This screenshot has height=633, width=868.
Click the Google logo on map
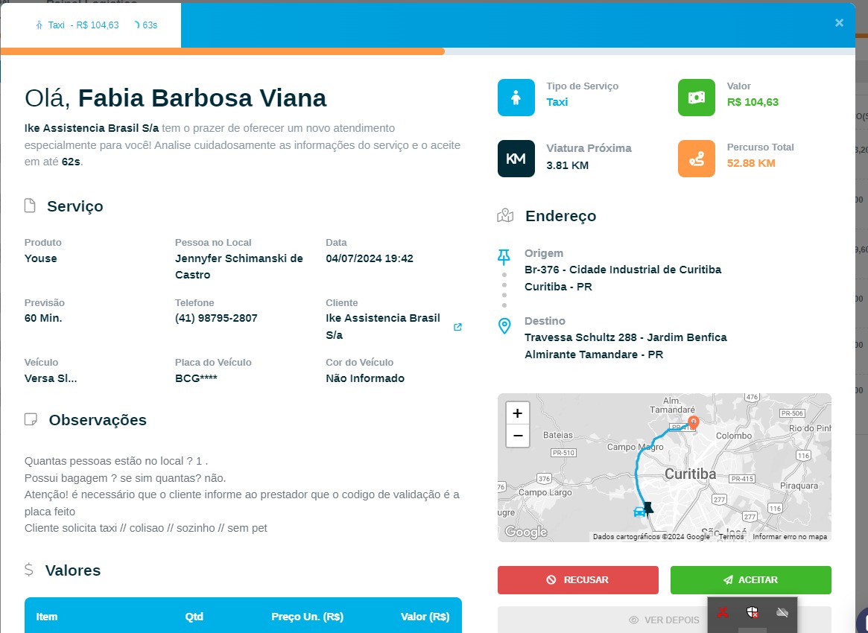[x=526, y=532]
